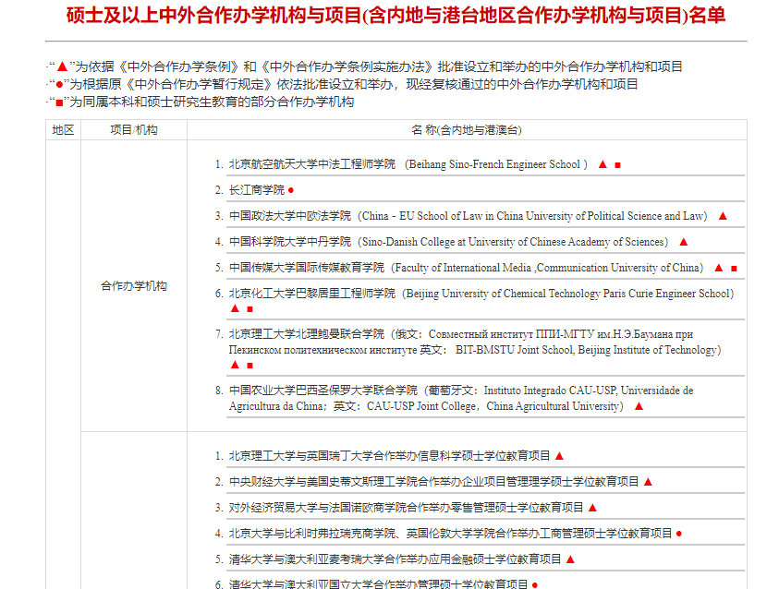Click the red triangle after 零售管理硕士学位教育项目

(x=592, y=508)
